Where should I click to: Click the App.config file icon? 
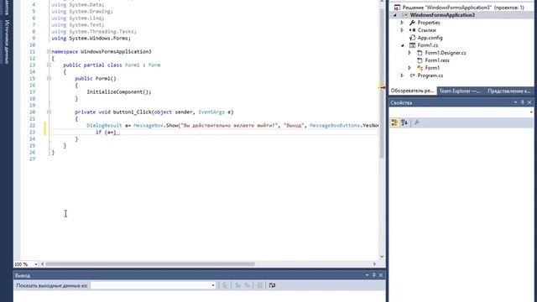[x=412, y=38]
